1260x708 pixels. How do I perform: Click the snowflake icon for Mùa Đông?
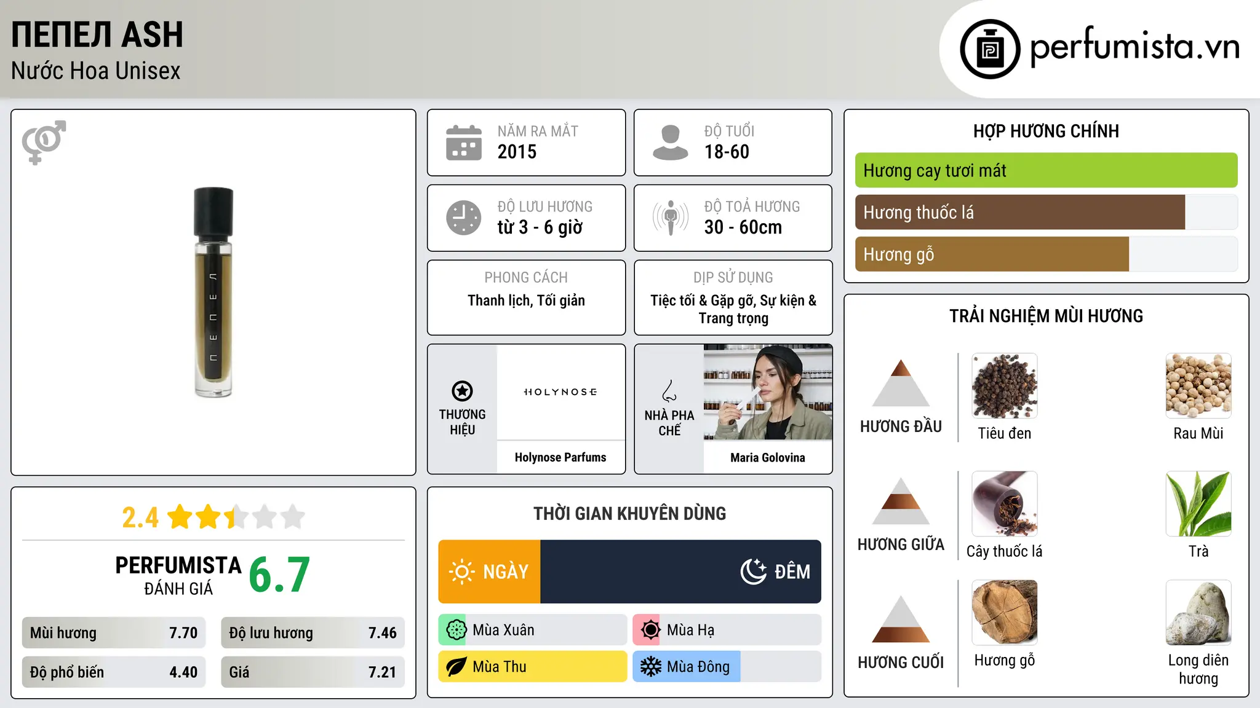click(x=650, y=667)
